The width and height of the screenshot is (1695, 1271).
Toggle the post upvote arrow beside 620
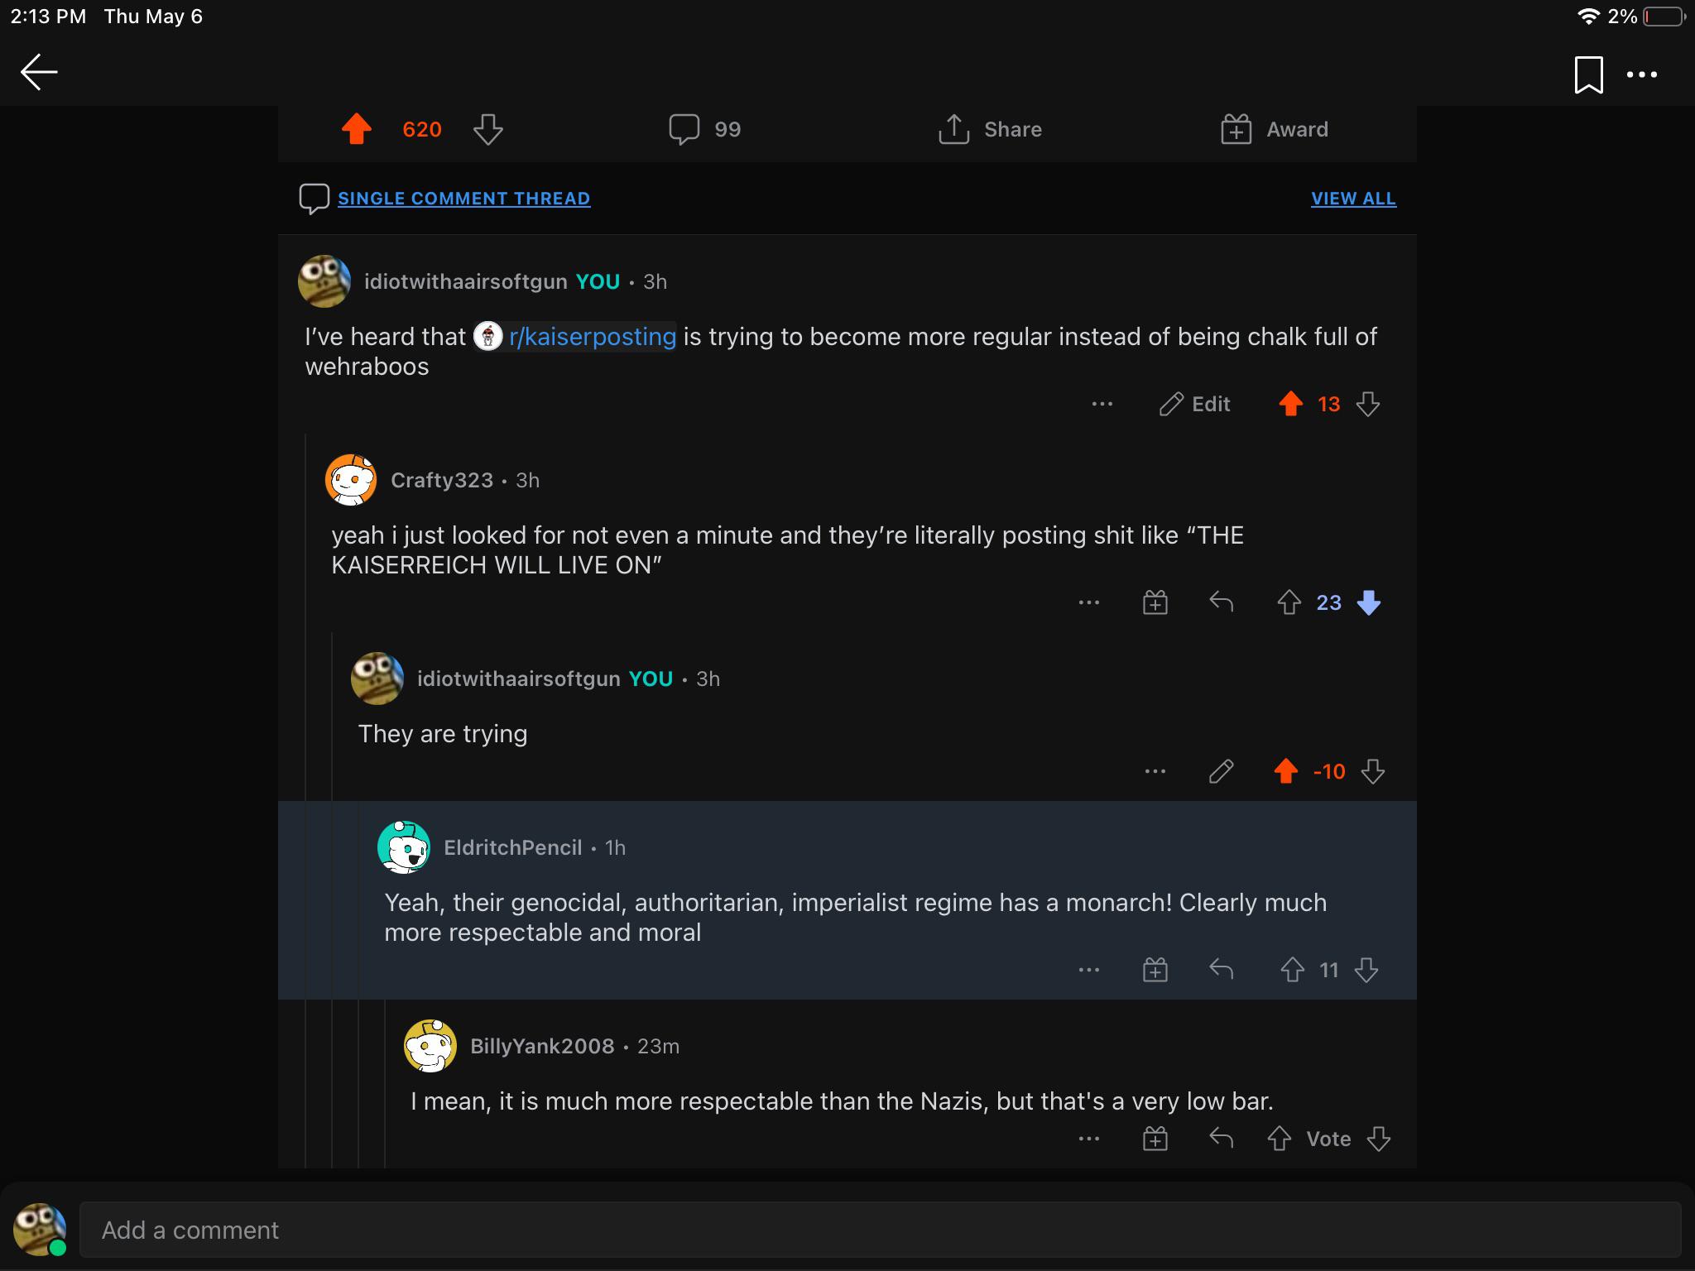click(357, 129)
